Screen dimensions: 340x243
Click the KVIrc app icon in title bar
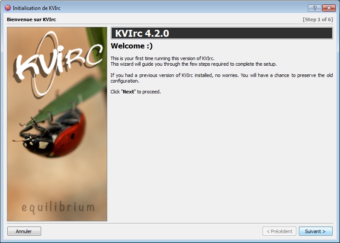pos(8,8)
